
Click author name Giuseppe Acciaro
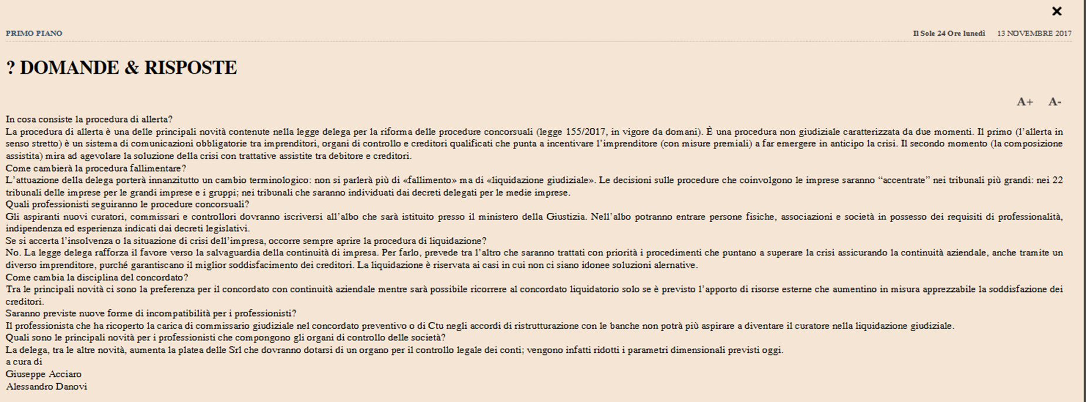[43, 374]
